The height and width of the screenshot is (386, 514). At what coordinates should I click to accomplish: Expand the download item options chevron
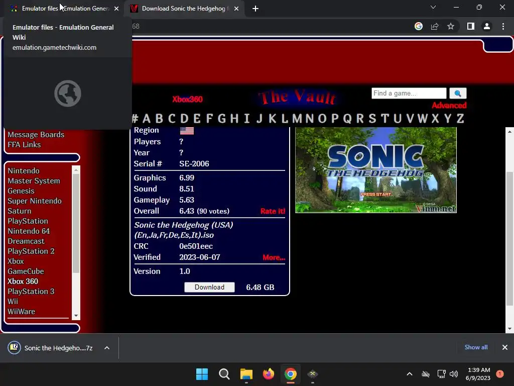(107, 348)
